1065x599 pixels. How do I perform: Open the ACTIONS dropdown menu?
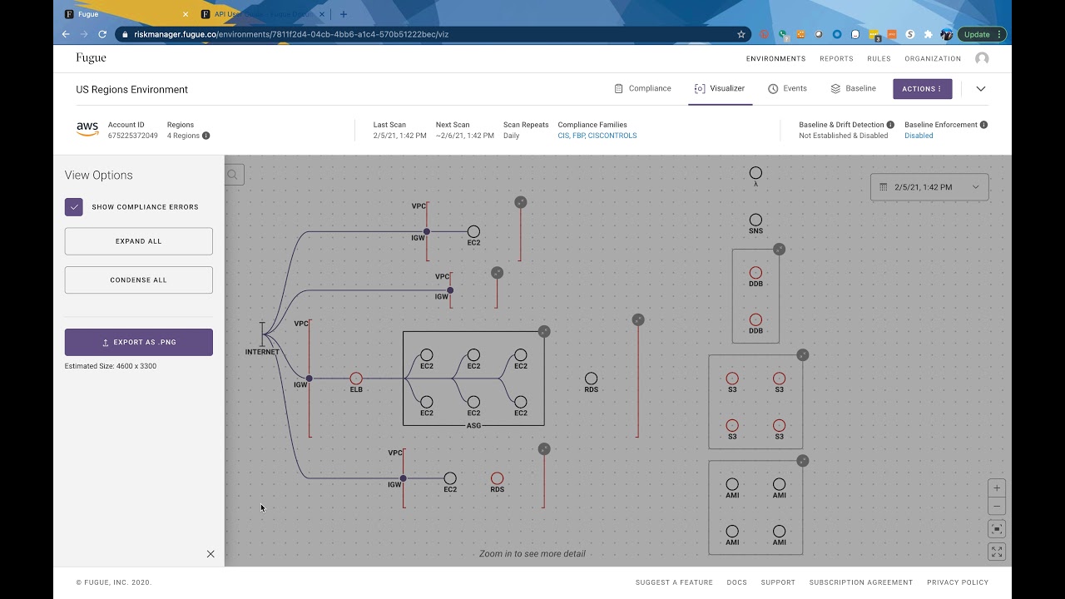tap(922, 89)
